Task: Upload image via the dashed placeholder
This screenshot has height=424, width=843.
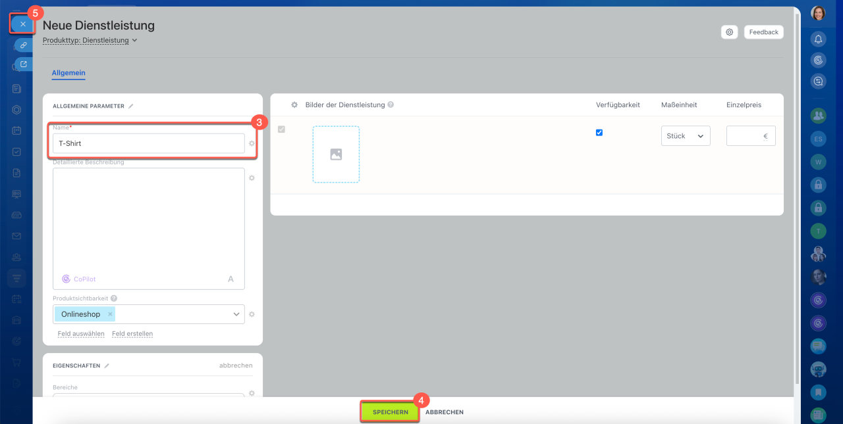Action: pyautogui.click(x=336, y=154)
